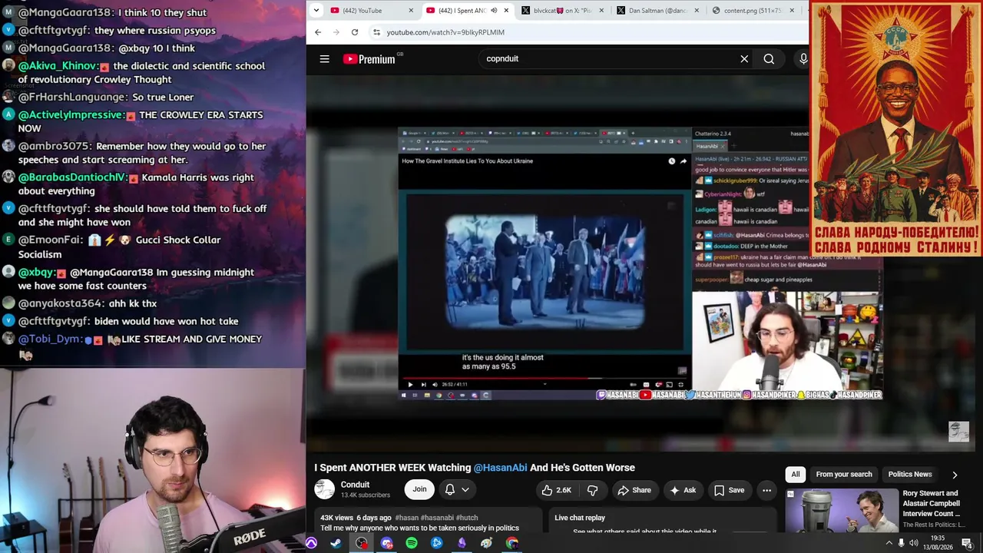This screenshot has width=983, height=553.
Task: Go forward in browser history
Action: pos(336,32)
